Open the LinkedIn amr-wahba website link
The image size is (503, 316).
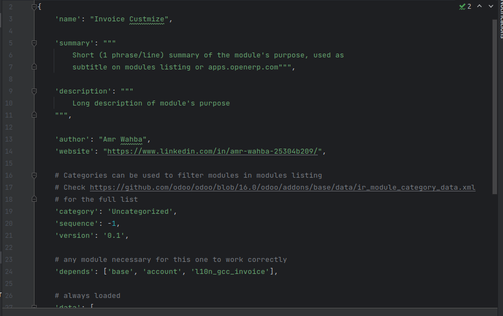click(x=213, y=151)
